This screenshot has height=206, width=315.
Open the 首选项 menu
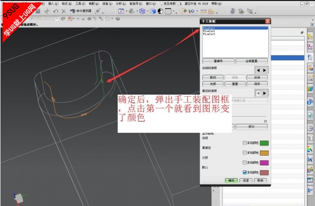pos(136,4)
